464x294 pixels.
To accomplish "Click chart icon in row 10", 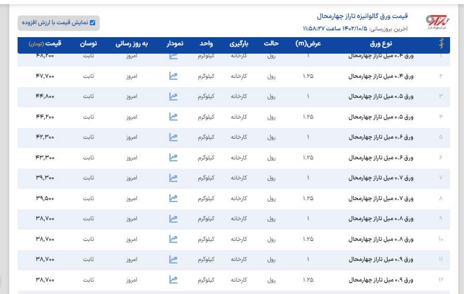I will (x=173, y=239).
